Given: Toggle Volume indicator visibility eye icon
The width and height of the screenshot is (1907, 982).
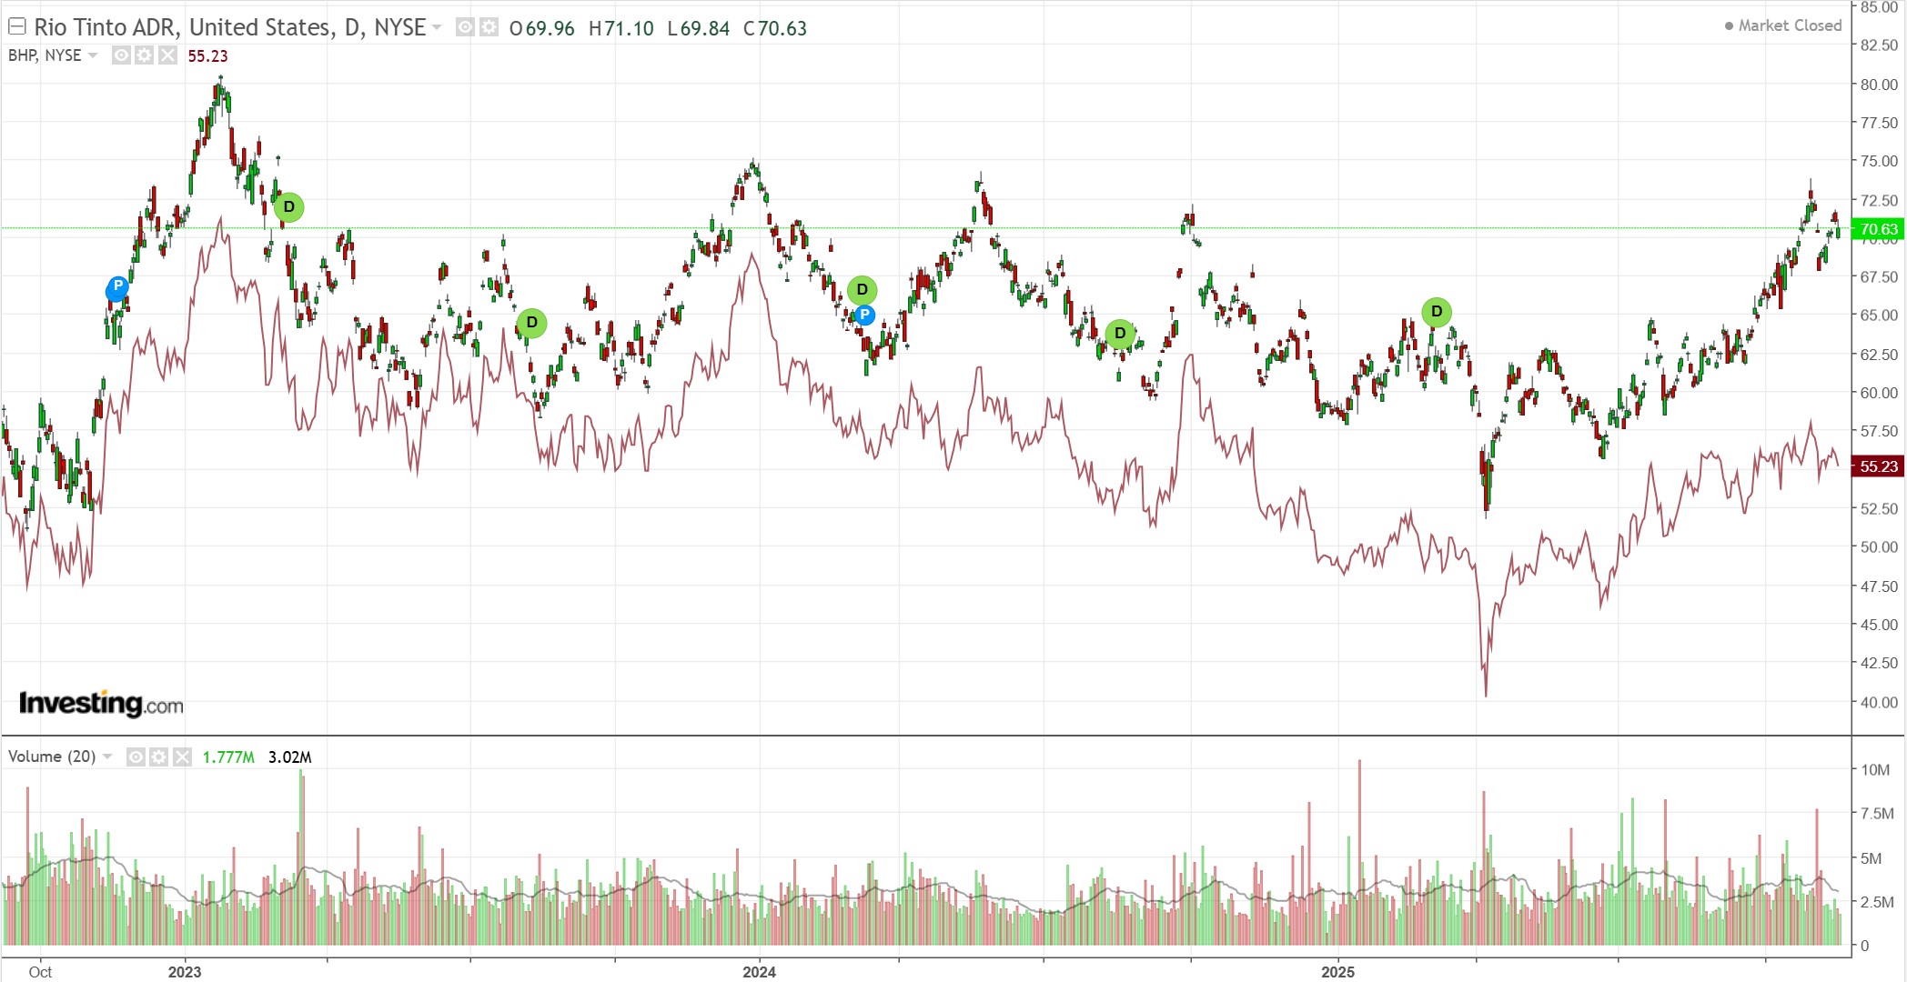Looking at the screenshot, I should pyautogui.click(x=136, y=757).
